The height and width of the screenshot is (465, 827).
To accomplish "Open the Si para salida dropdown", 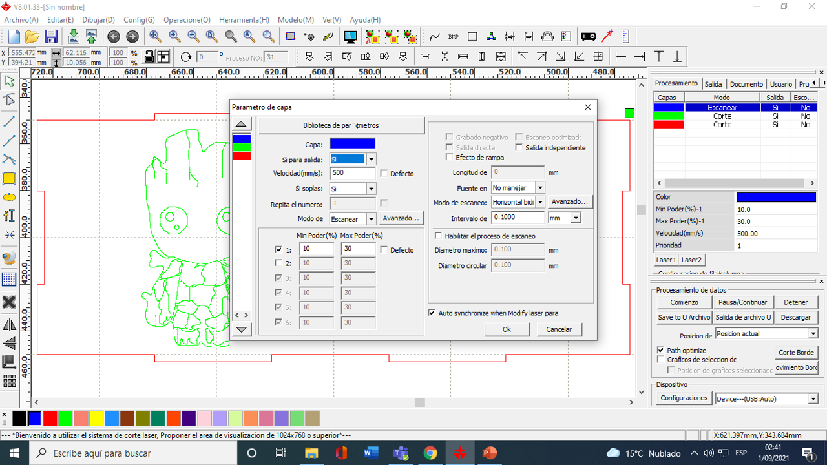I will (x=371, y=159).
